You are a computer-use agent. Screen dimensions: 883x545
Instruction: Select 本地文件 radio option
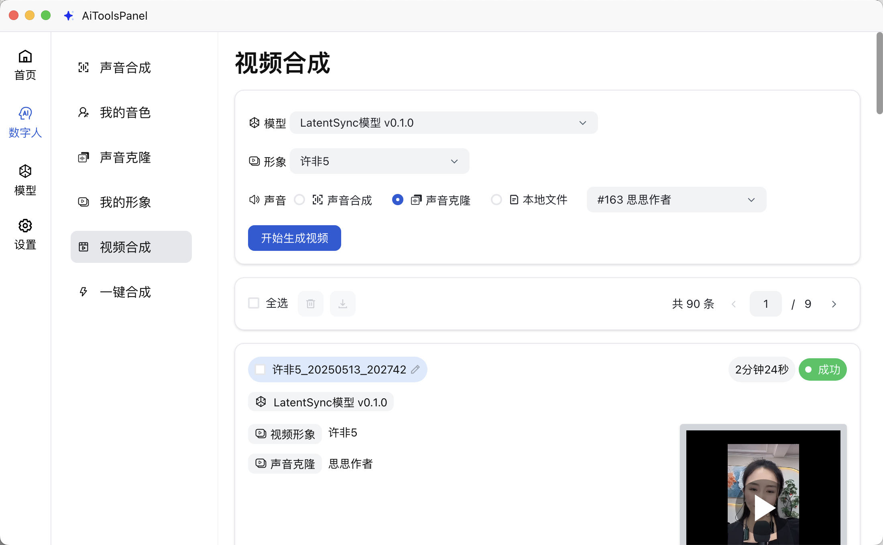(496, 200)
